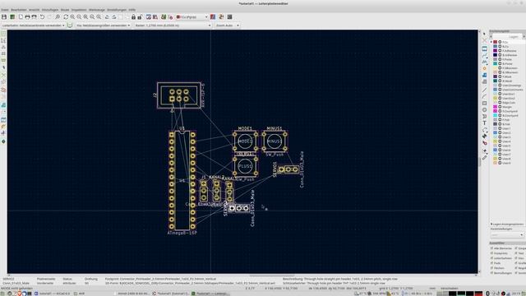The height and width of the screenshot is (296, 526).
Task: Expand Lagen-Anzeigeoptionen section
Action: [506, 224]
